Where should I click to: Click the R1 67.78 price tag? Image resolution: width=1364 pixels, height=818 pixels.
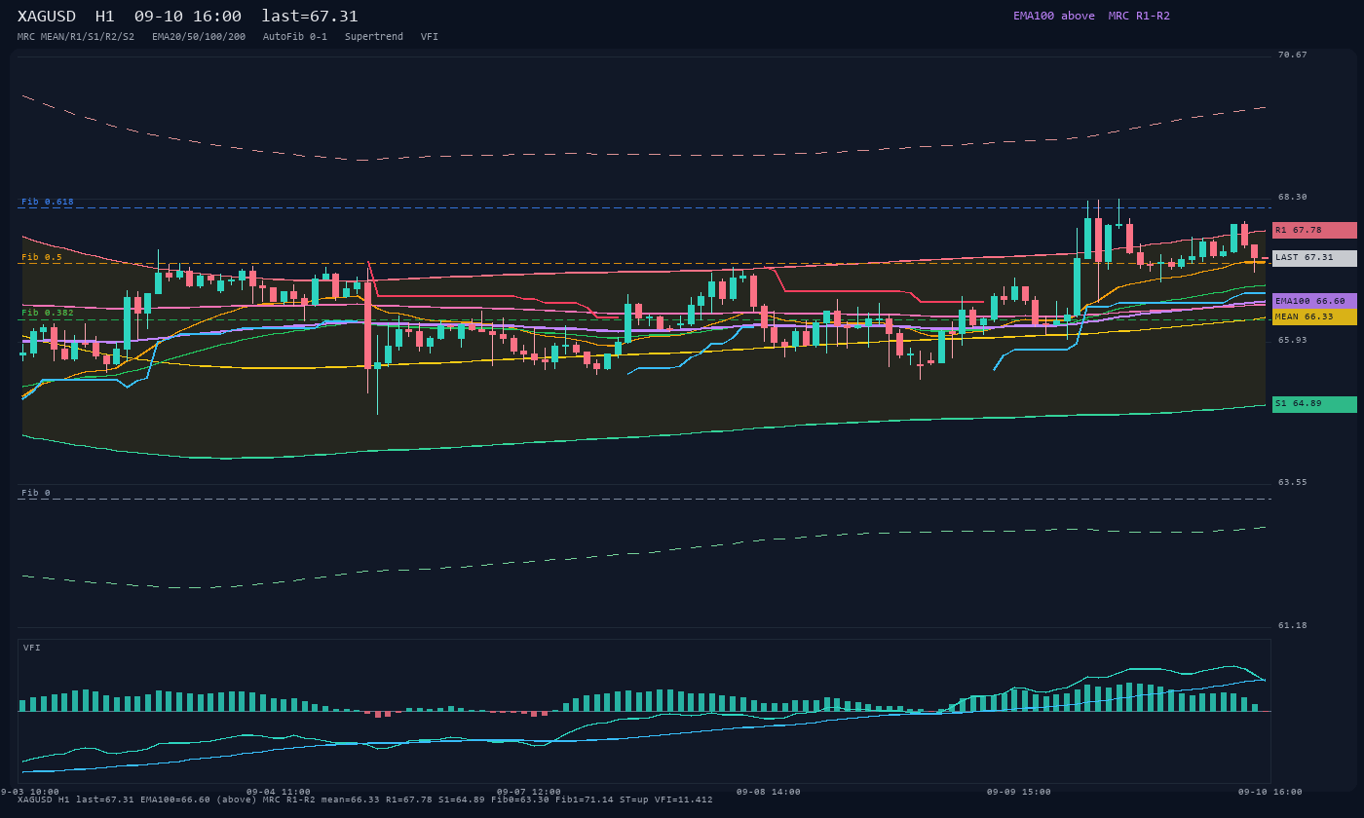coord(1314,230)
